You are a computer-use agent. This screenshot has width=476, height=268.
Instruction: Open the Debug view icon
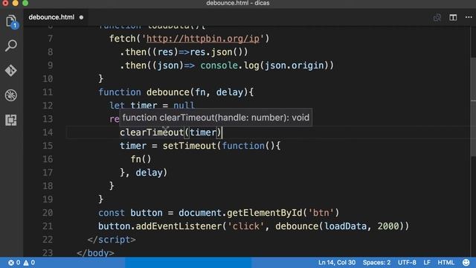point(11,95)
